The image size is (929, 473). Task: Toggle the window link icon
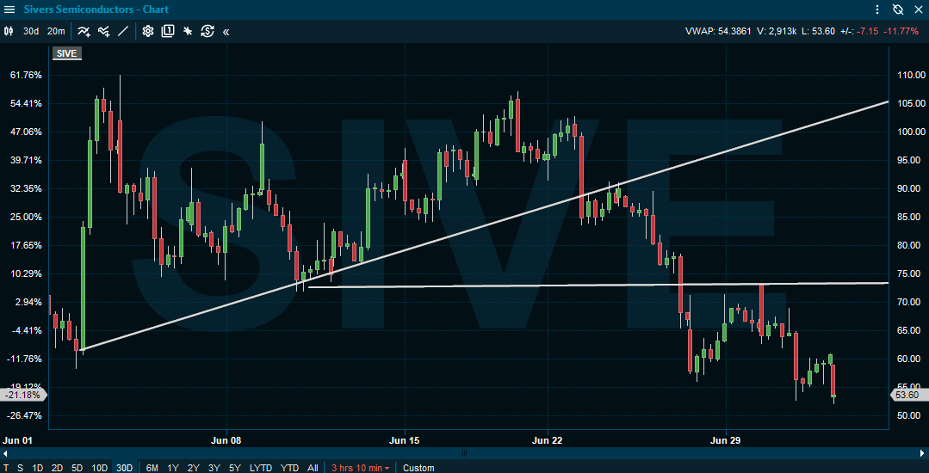click(897, 9)
